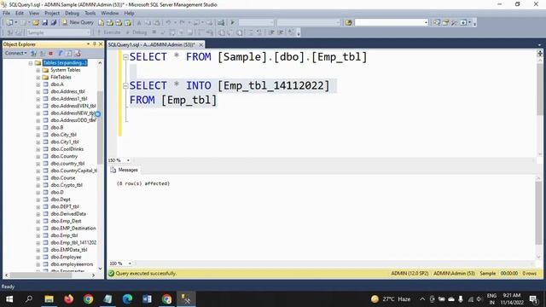Collapse the first SELECT statement outline
This screenshot has width=546, height=307.
[125, 57]
